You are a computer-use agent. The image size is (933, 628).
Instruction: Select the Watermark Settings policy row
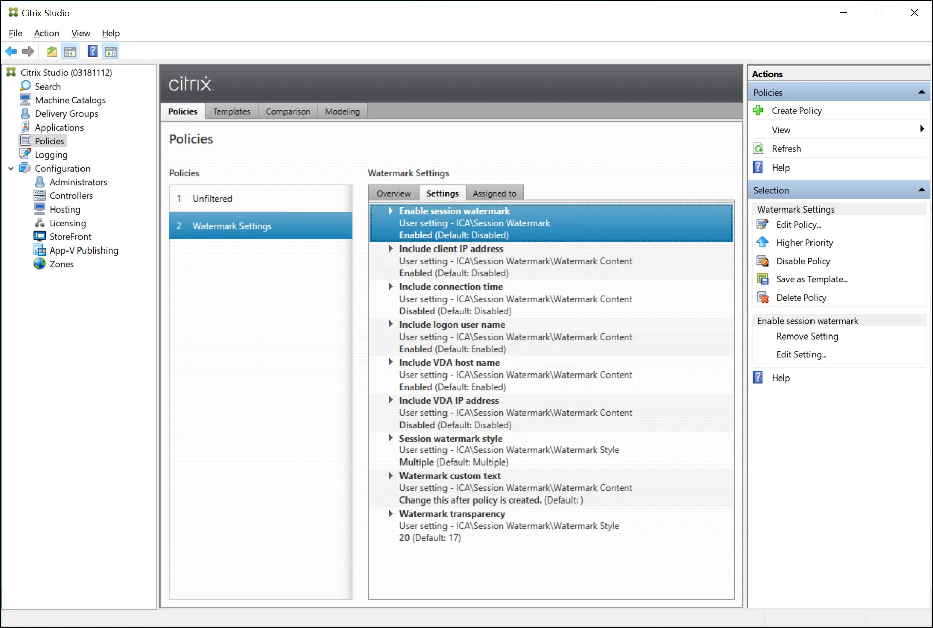261,226
